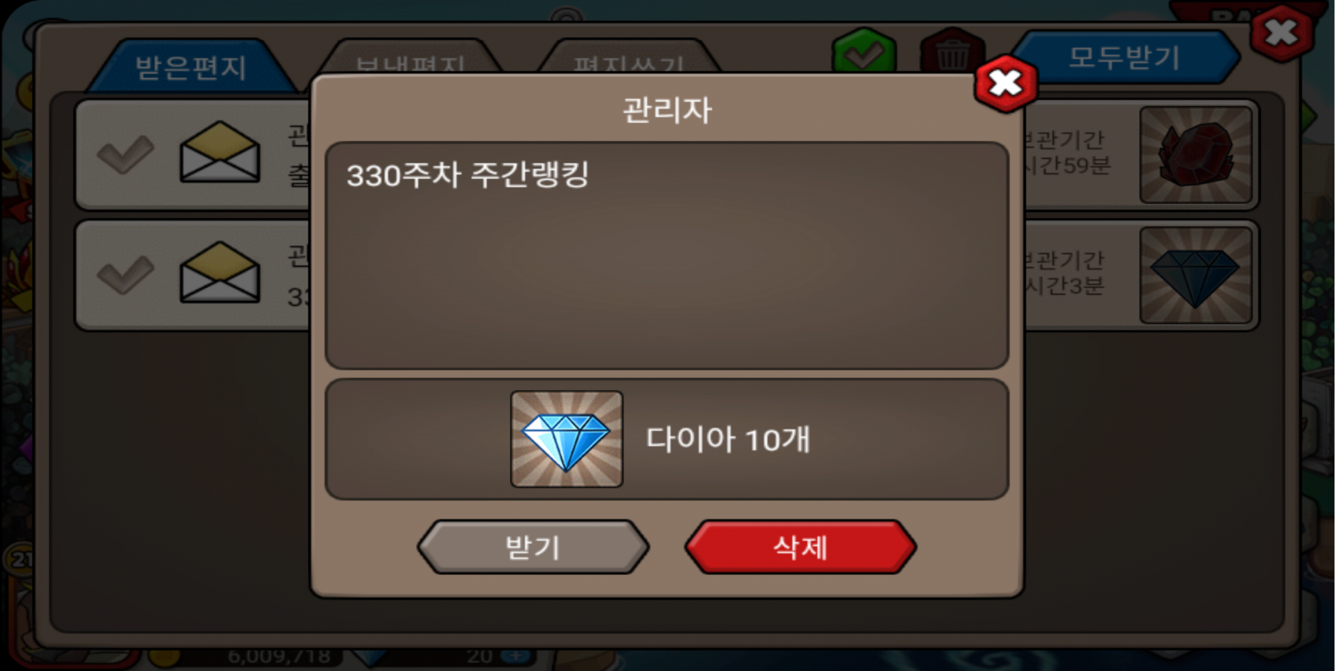
Task: Switch to the 받은편지 tab
Action: pyautogui.click(x=191, y=66)
